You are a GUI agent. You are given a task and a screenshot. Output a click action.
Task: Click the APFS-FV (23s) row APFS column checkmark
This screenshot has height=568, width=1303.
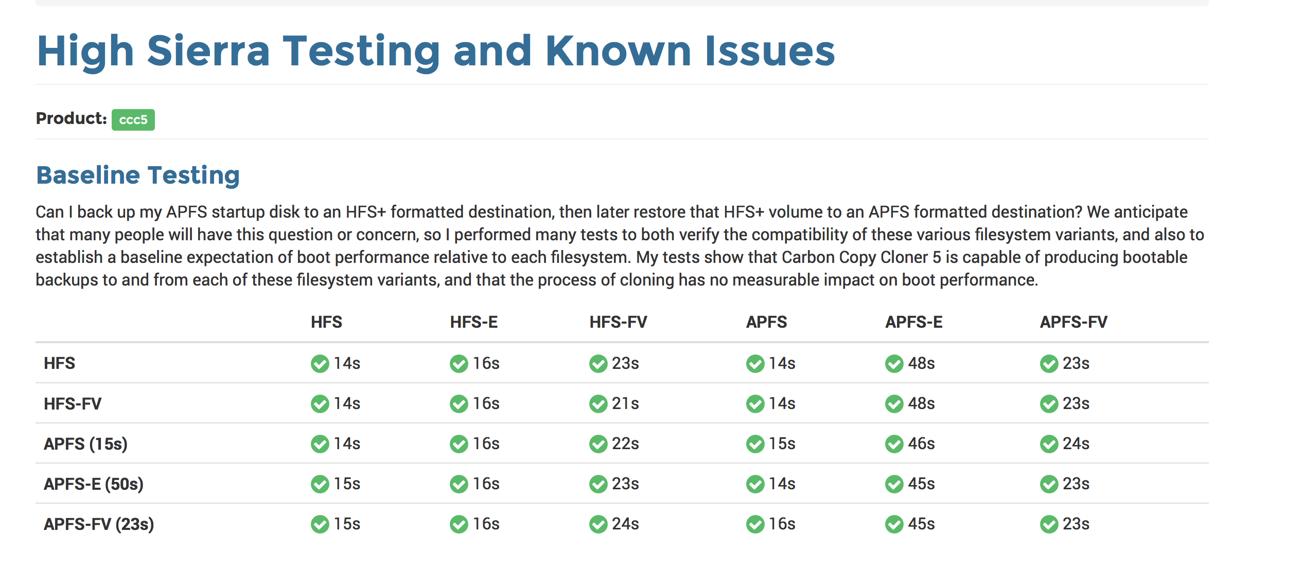pos(755,524)
